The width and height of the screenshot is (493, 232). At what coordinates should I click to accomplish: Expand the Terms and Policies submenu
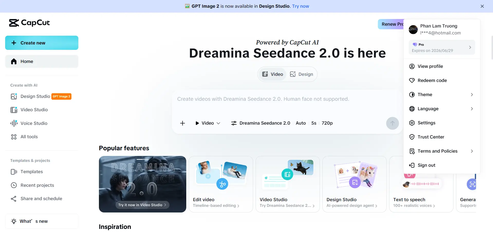(x=442, y=151)
